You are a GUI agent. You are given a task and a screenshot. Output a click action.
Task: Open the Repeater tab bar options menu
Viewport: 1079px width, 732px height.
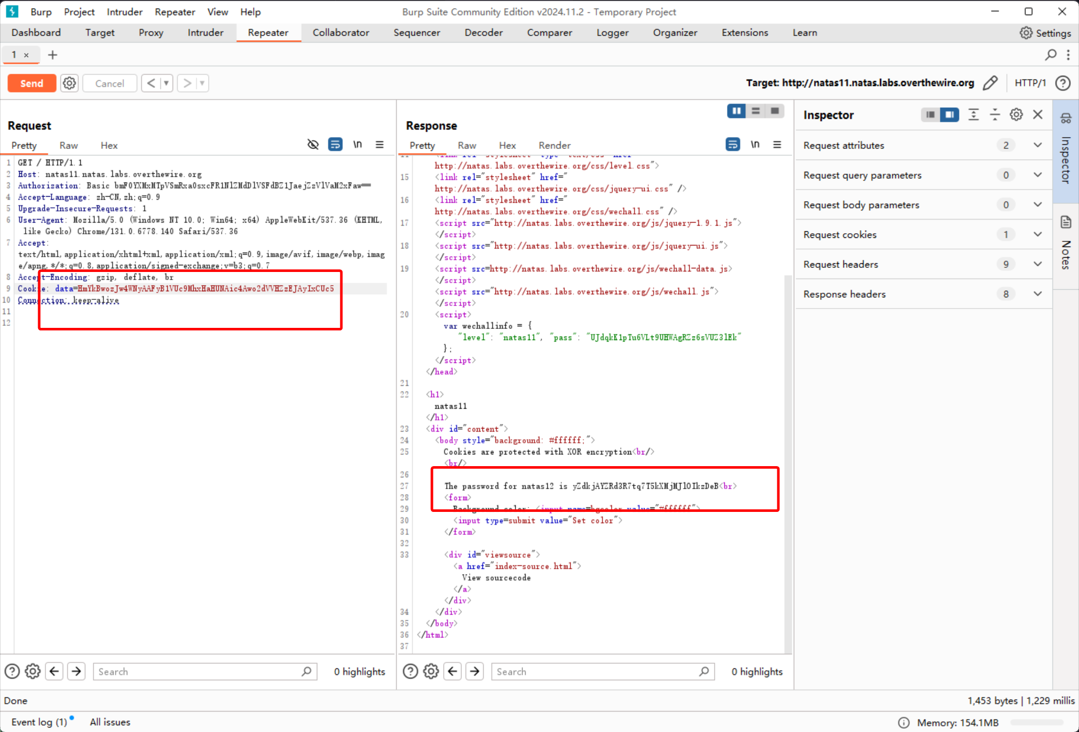[1068, 54]
